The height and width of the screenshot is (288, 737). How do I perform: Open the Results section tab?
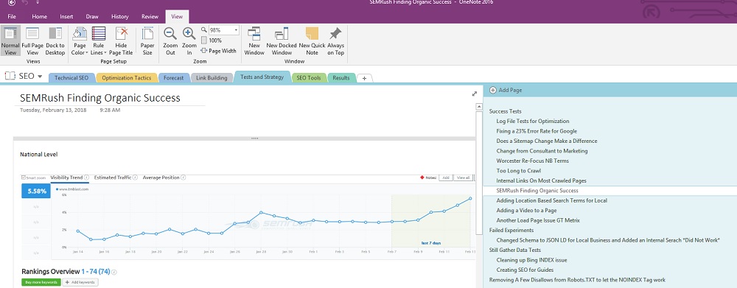pos(340,78)
